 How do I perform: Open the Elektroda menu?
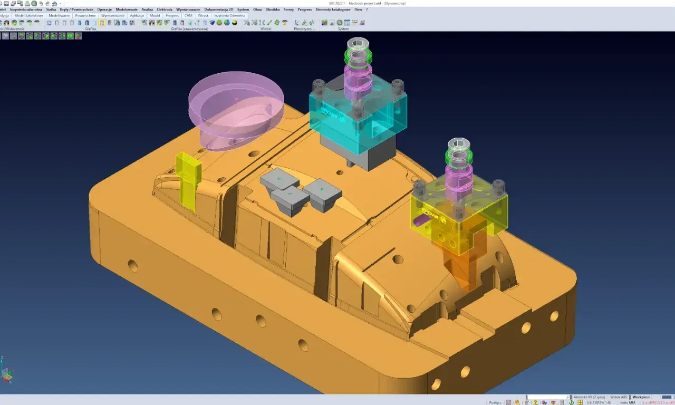coord(165,9)
